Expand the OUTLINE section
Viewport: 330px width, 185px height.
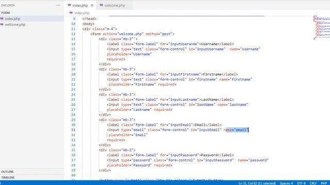tap(7, 172)
